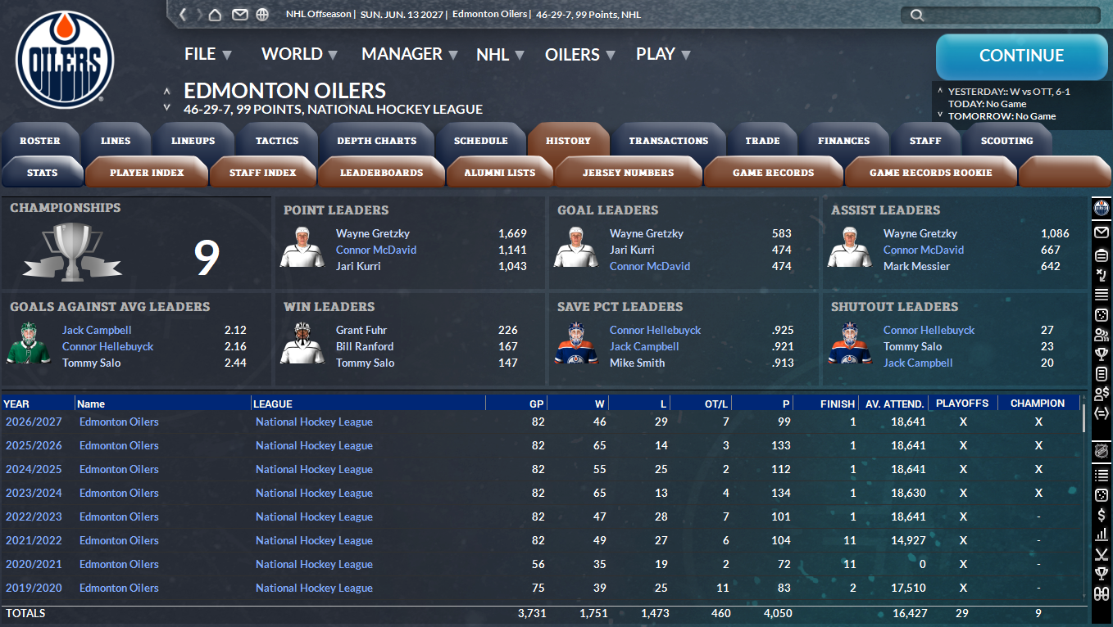
Task: Open the OILERS dropdown menu
Action: [x=580, y=55]
